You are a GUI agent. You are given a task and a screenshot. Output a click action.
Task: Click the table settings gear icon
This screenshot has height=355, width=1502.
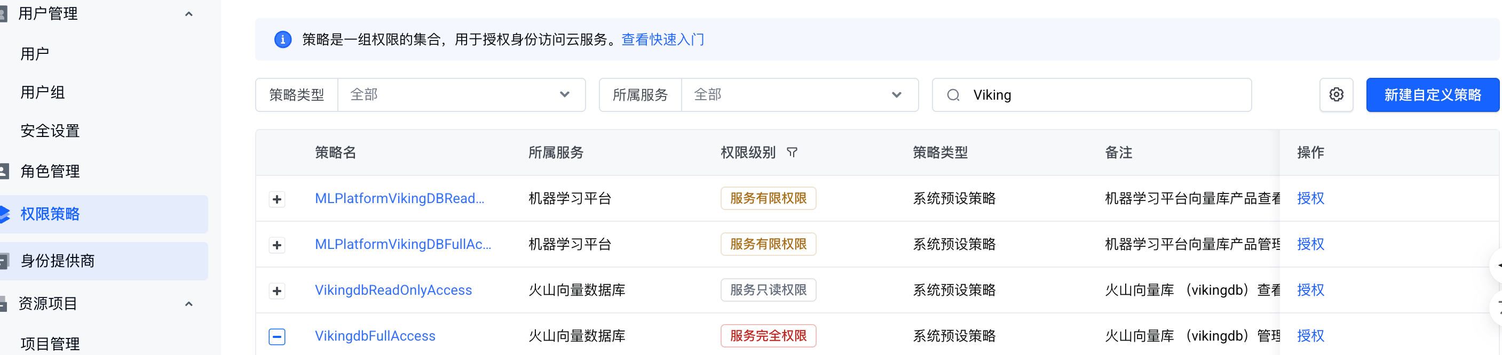click(1336, 94)
